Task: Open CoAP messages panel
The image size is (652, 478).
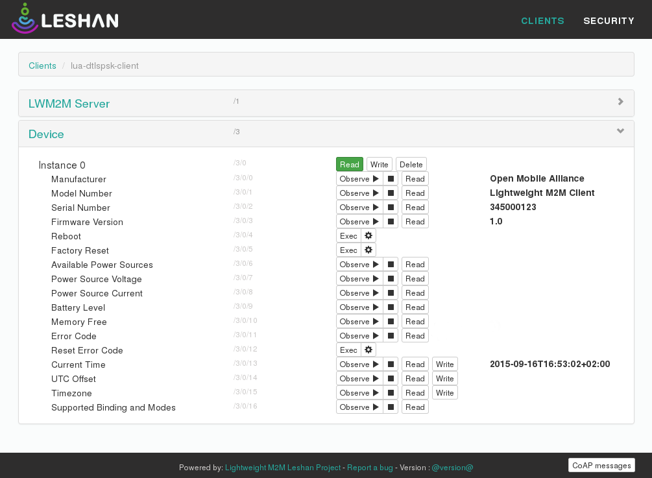Action: (601, 465)
